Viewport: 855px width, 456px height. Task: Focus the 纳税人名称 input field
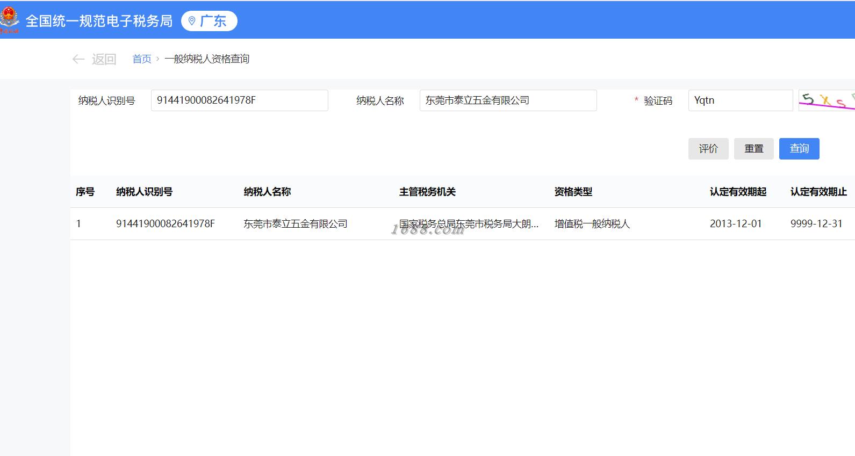508,100
